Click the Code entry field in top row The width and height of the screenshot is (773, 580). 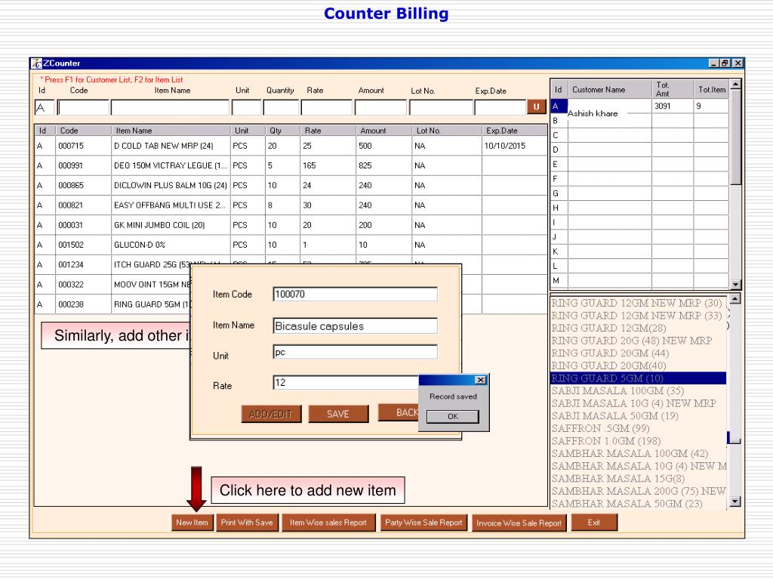(83, 107)
